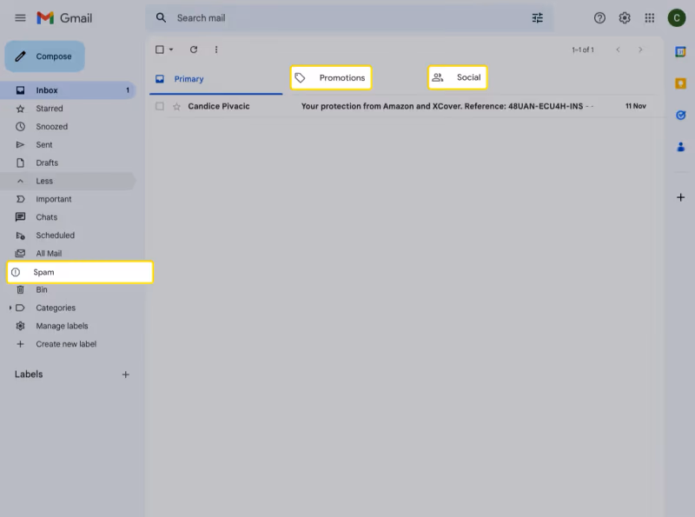
Task: Open Google Contacts in the side panel
Action: point(680,147)
